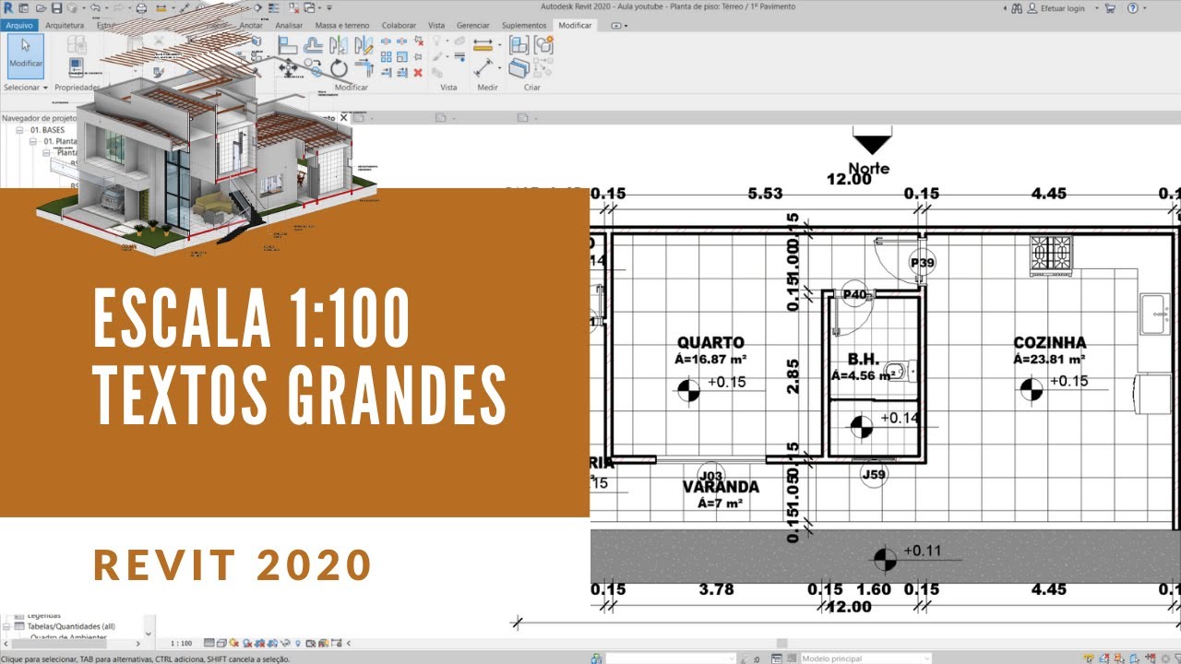Viewport: 1181px width, 664px height.
Task: Switch to the Anotar ribbon tab
Action: tap(251, 25)
